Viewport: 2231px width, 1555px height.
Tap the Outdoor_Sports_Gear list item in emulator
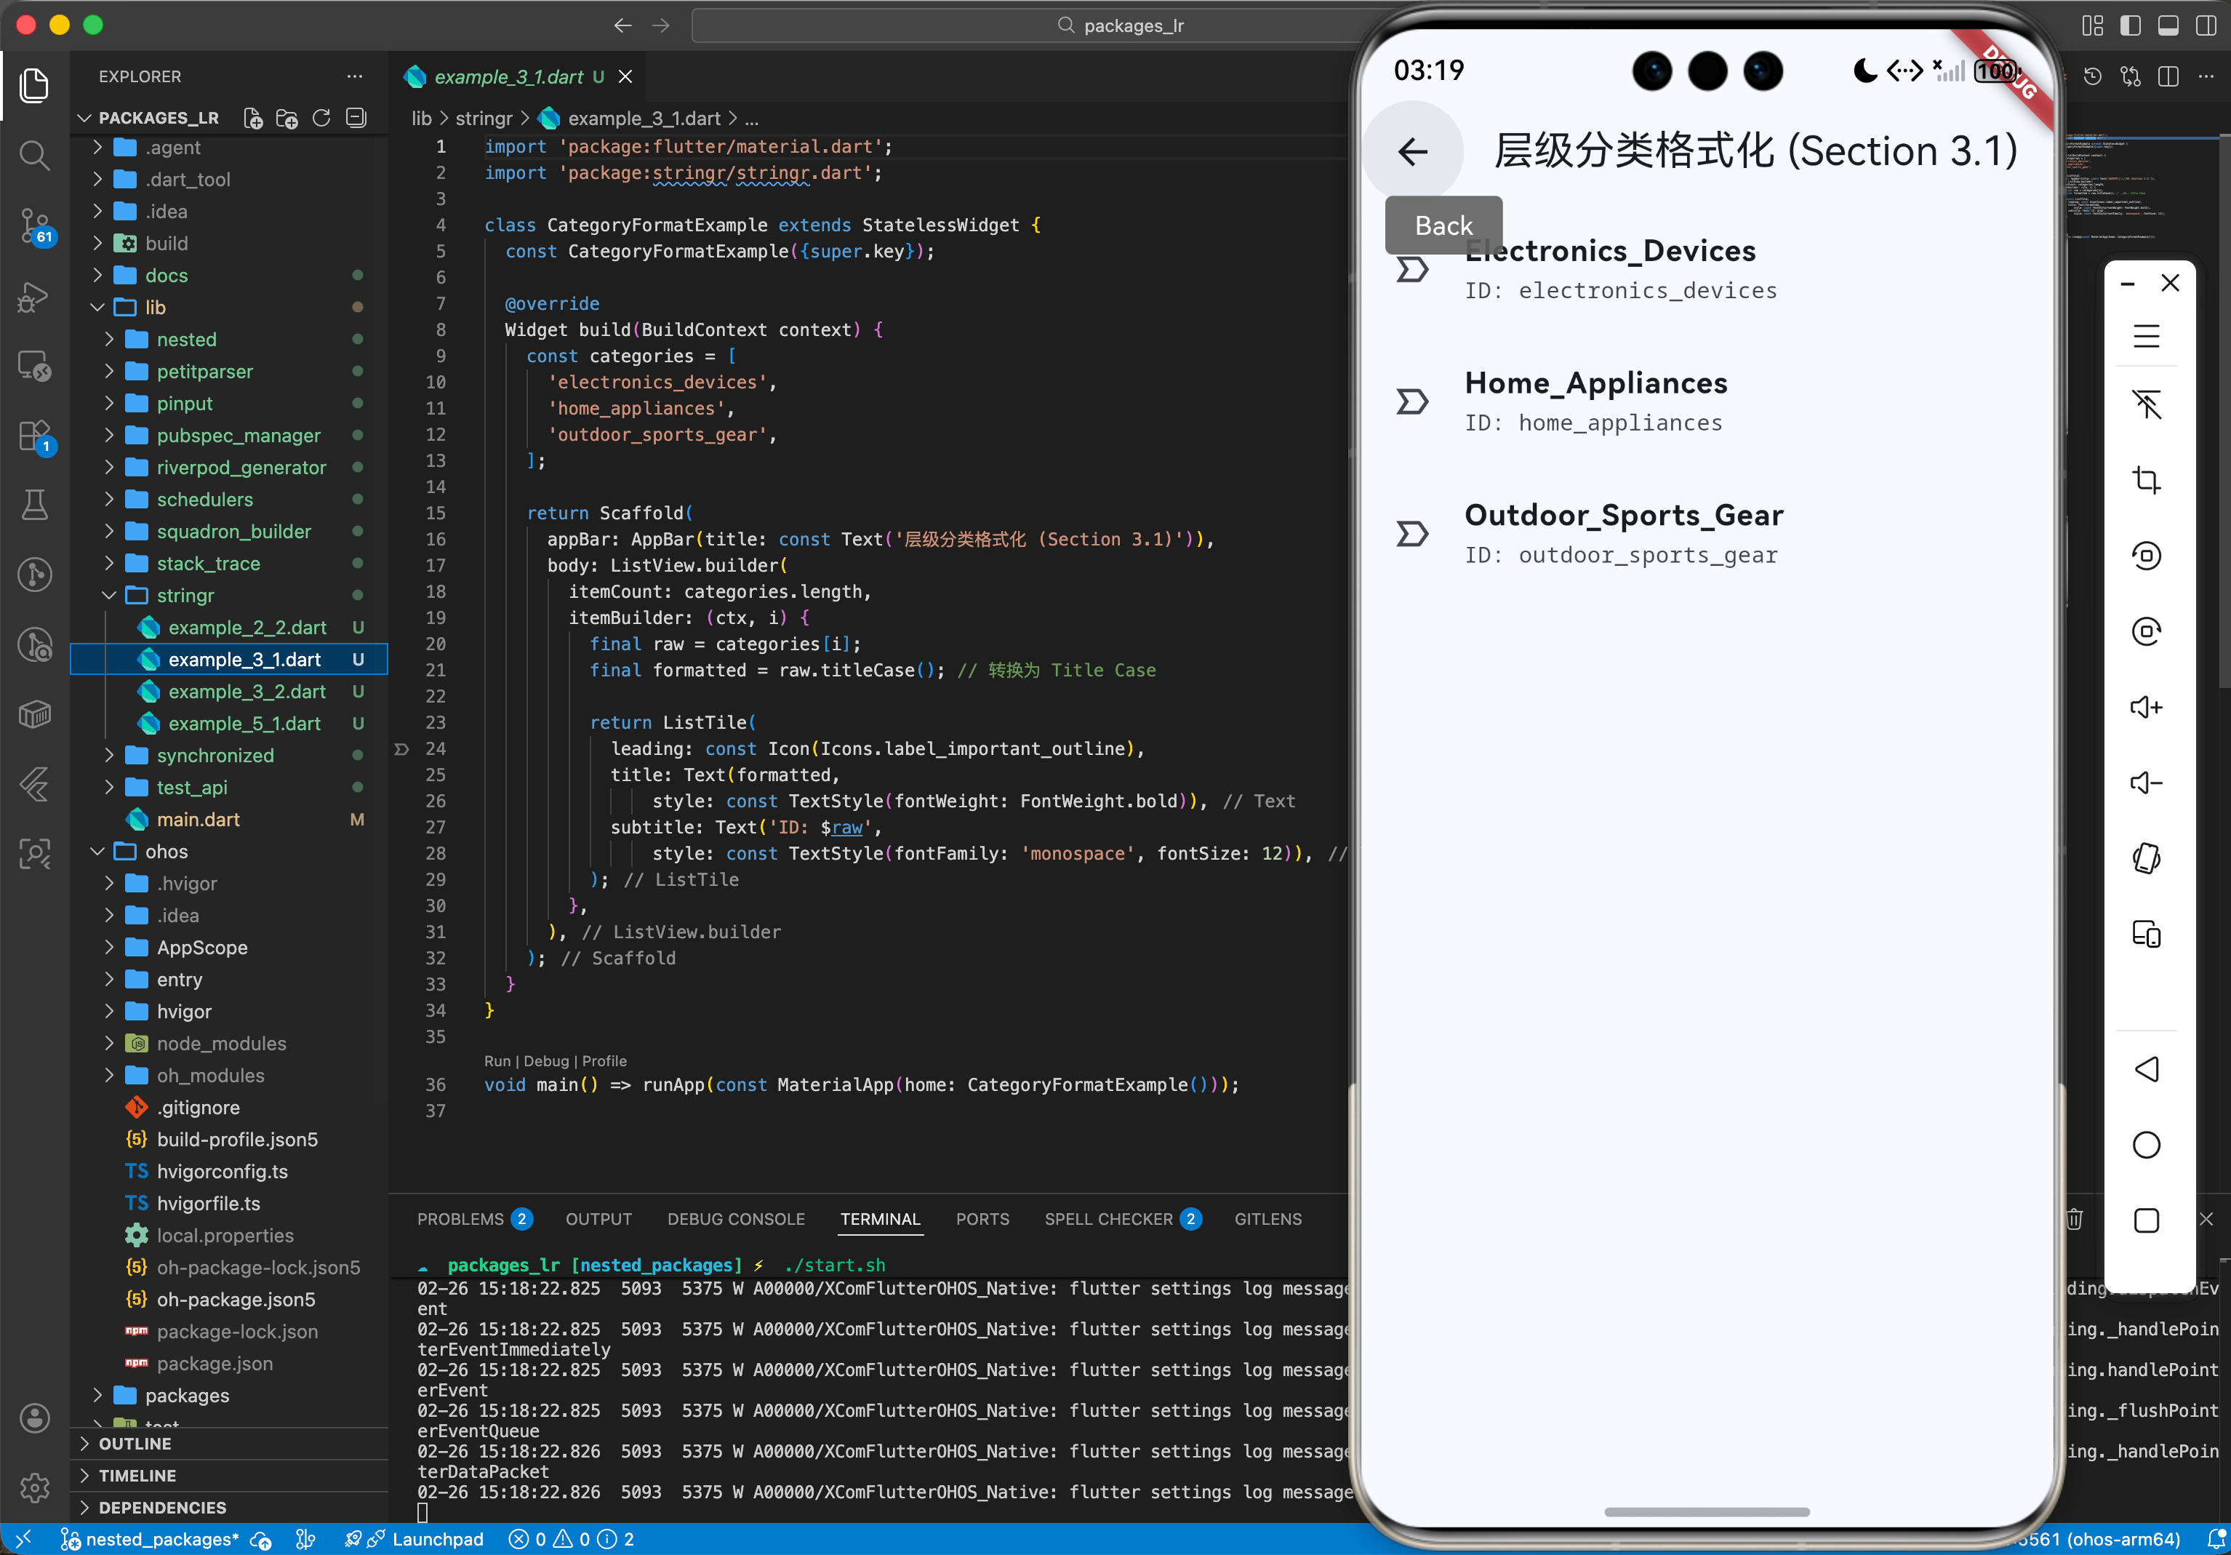click(1707, 534)
